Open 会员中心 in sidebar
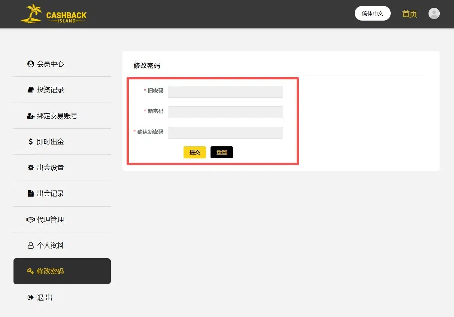 point(62,64)
